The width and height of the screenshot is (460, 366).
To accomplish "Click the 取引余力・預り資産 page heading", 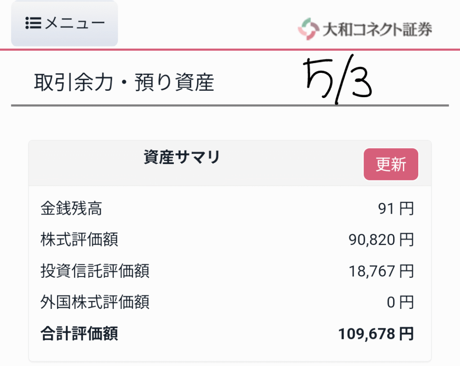I will [x=124, y=83].
